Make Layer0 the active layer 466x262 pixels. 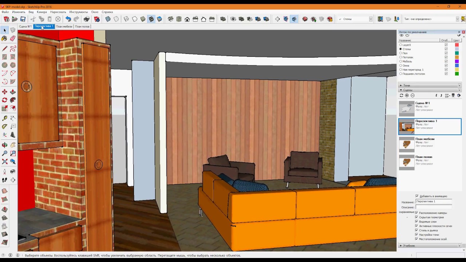pyautogui.click(x=400, y=45)
